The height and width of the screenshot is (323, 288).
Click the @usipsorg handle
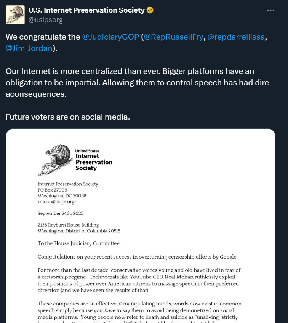click(x=46, y=20)
